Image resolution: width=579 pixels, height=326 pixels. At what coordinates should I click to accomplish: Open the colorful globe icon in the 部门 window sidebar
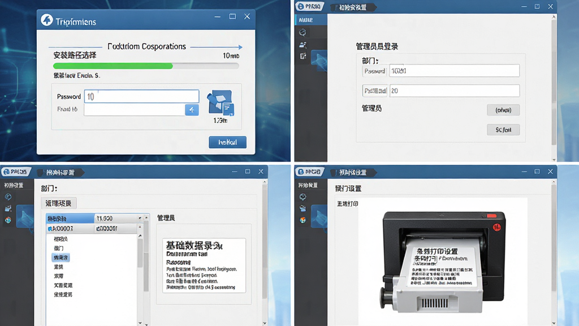point(8,220)
